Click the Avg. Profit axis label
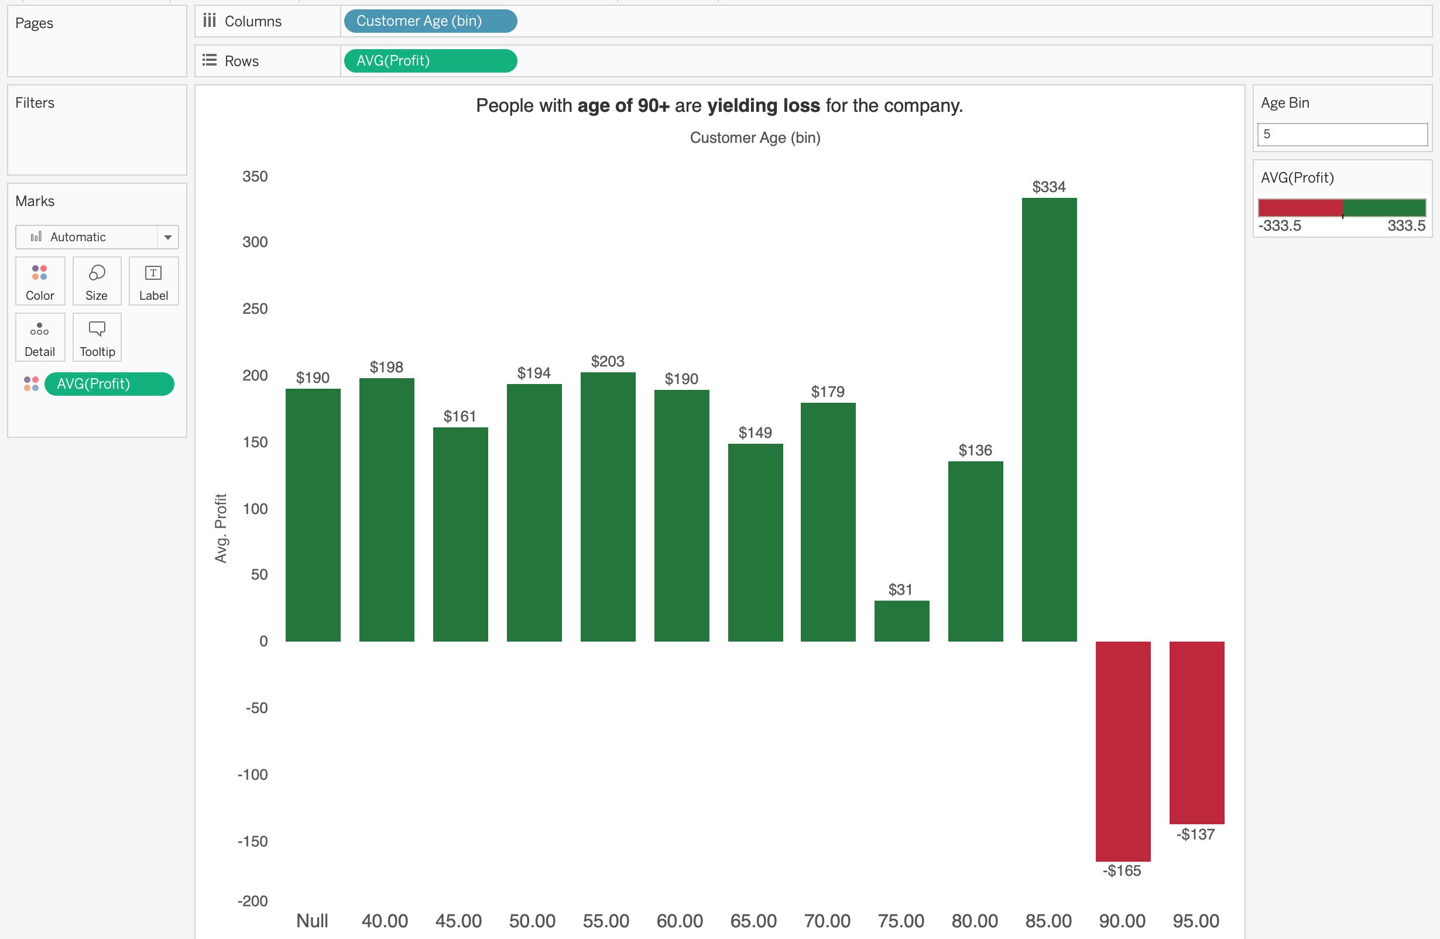Viewport: 1440px width, 939px height. click(223, 529)
